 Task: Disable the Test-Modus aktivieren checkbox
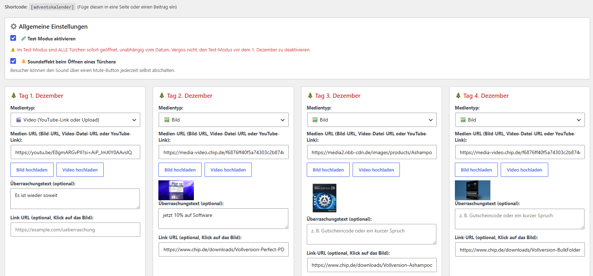point(13,38)
